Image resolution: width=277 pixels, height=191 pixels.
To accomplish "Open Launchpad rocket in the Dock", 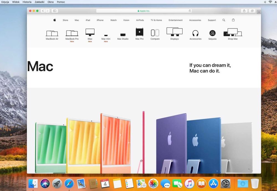I will tap(57, 184).
